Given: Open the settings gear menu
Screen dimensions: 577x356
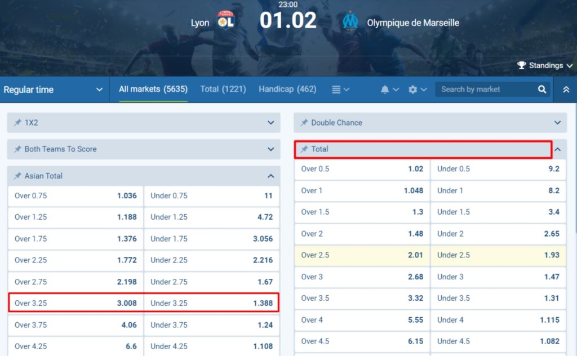Looking at the screenshot, I should [x=413, y=90].
